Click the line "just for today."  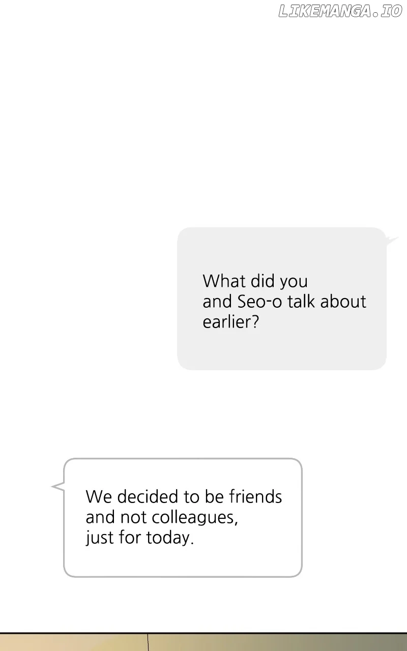[140, 538]
